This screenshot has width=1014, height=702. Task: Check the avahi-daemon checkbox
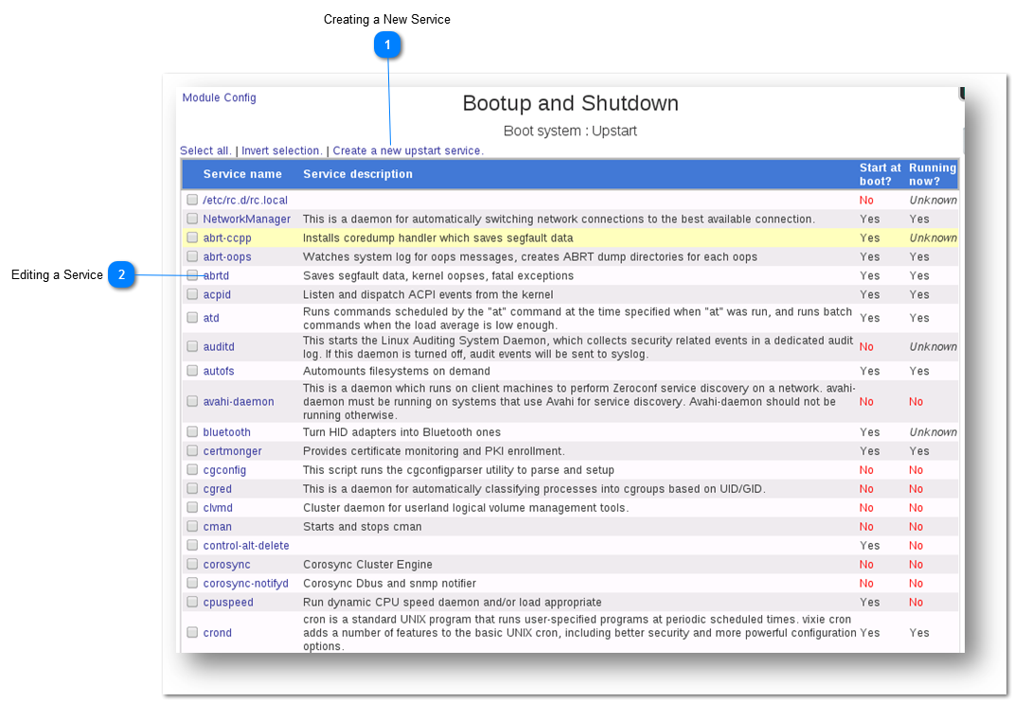coord(192,400)
